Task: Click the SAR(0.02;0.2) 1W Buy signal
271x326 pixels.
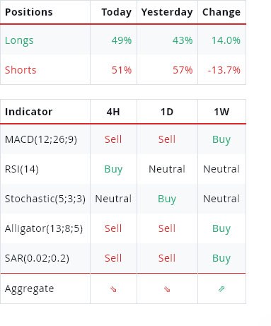Action: 221,258
